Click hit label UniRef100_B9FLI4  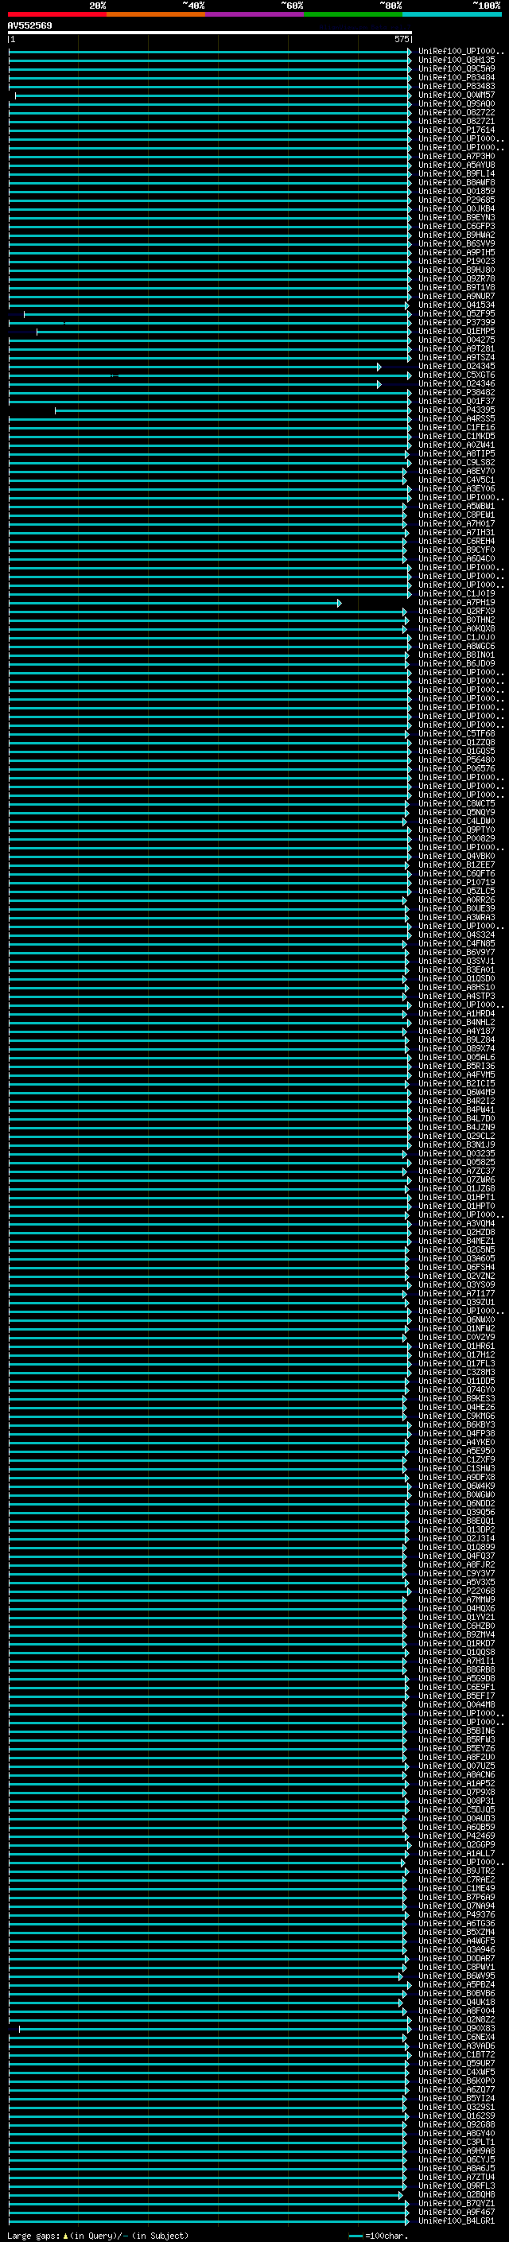coord(457,174)
